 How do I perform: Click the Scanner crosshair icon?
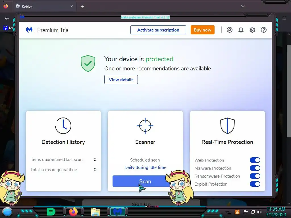click(x=145, y=126)
